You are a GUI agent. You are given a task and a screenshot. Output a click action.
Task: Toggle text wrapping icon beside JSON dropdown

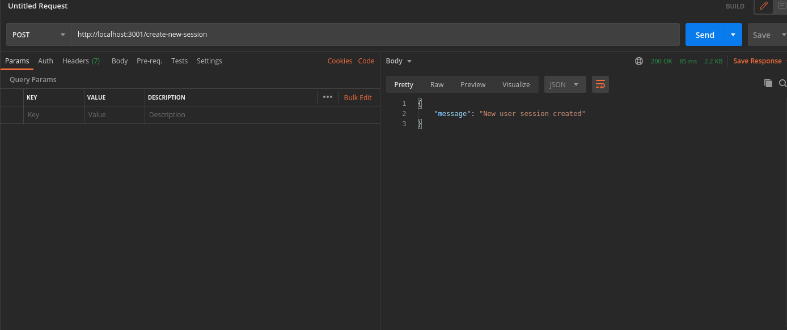600,84
